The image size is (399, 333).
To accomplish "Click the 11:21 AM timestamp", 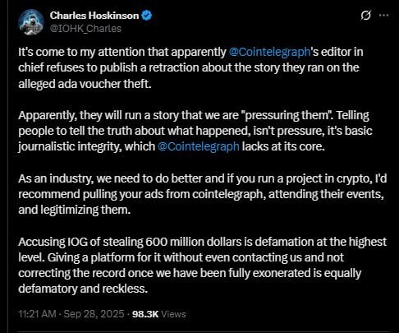I will coord(37,314).
